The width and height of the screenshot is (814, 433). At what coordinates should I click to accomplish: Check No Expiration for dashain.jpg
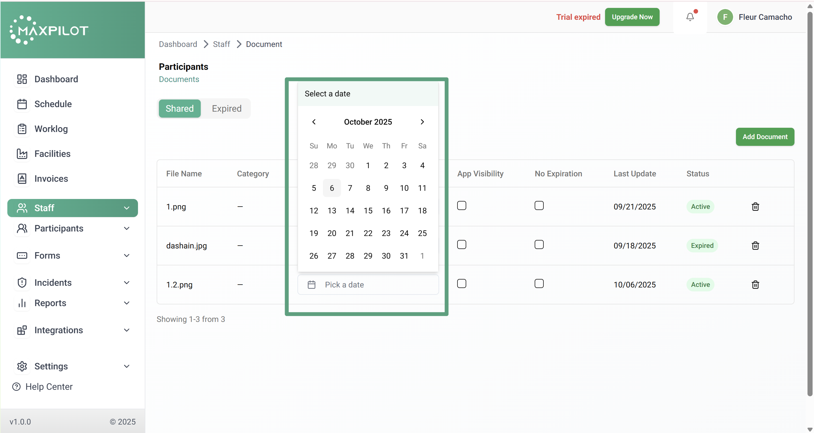click(x=539, y=245)
